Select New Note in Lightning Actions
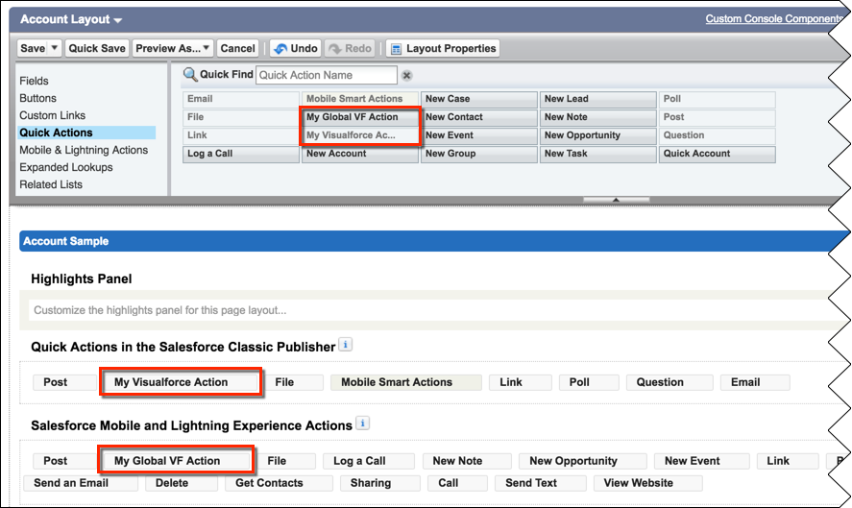 pos(467,461)
